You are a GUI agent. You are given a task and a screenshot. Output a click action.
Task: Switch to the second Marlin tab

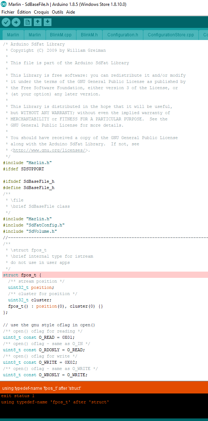tap(35, 35)
